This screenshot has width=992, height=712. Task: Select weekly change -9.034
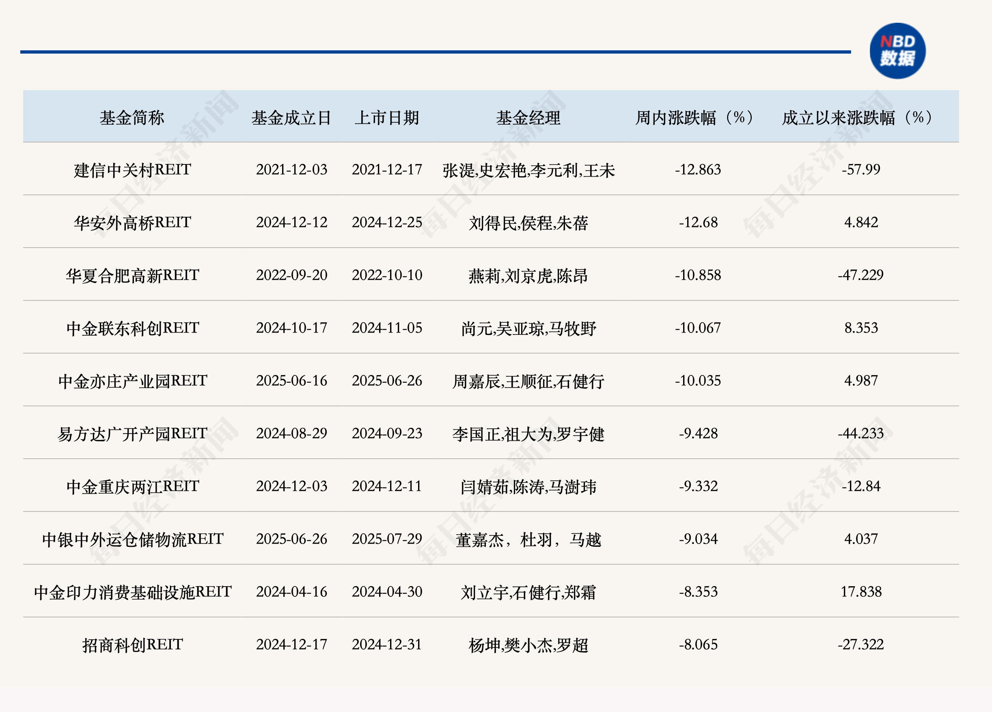698,539
